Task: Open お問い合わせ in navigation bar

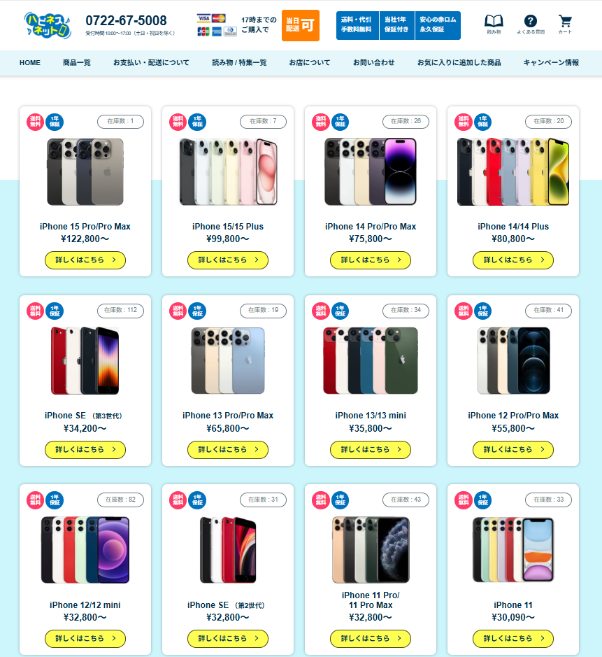Action: pos(373,63)
